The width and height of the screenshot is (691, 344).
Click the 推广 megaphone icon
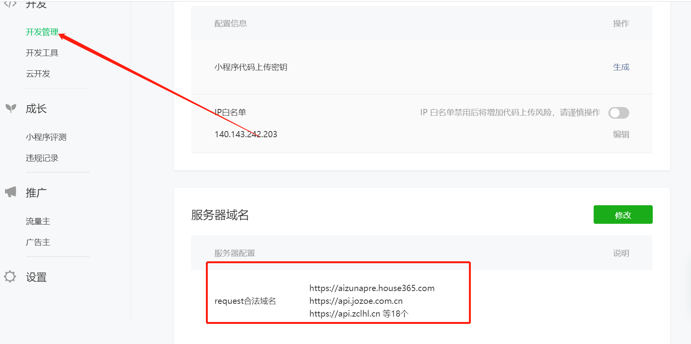(10, 192)
